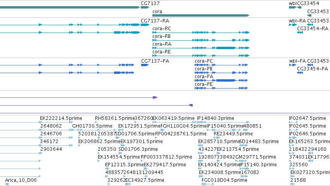Click the purple right-pointing arrow feature

tap(155, 97)
